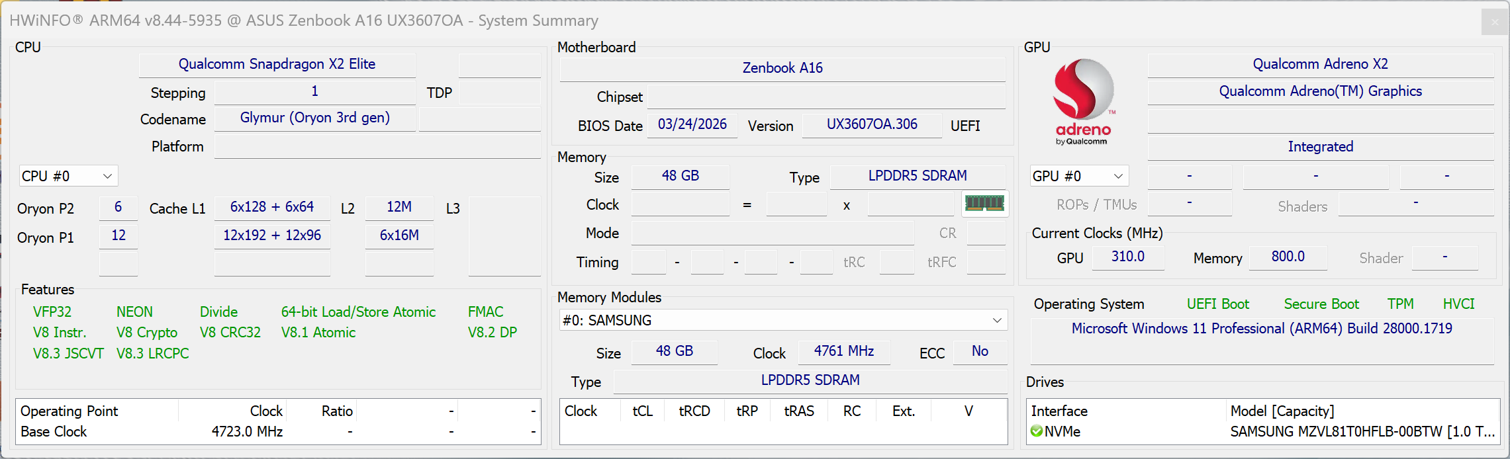
Task: Close the System Summary window
Action: click(x=1494, y=22)
